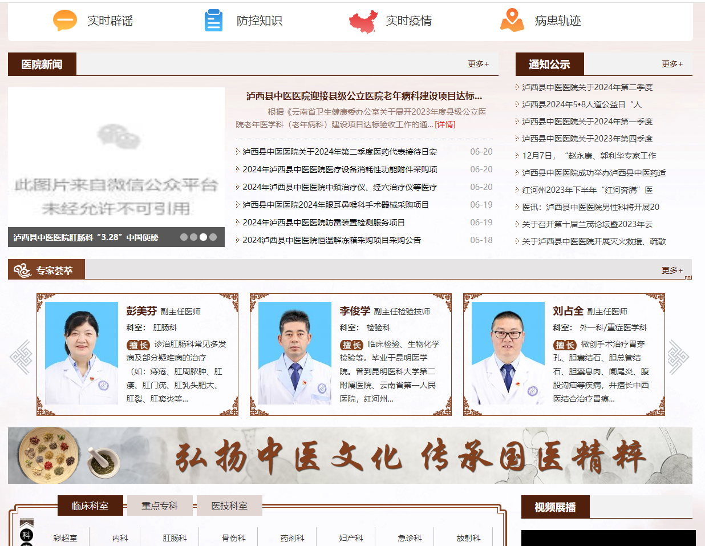Viewport: 705px width, 546px height.
Task: Click the 专家荟萃 swirl icon
Action: 22,270
